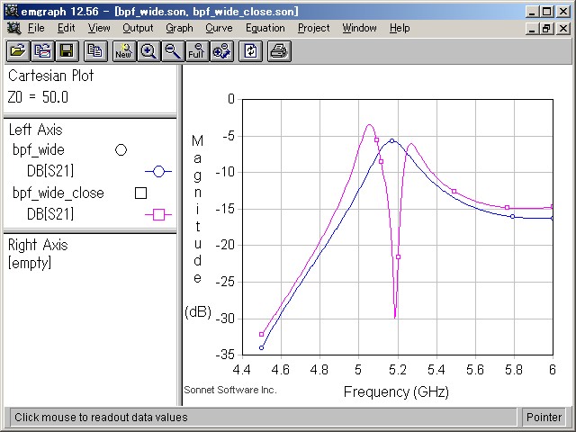The width and height of the screenshot is (576, 432).
Task: Open the View menu
Action: coord(99,28)
